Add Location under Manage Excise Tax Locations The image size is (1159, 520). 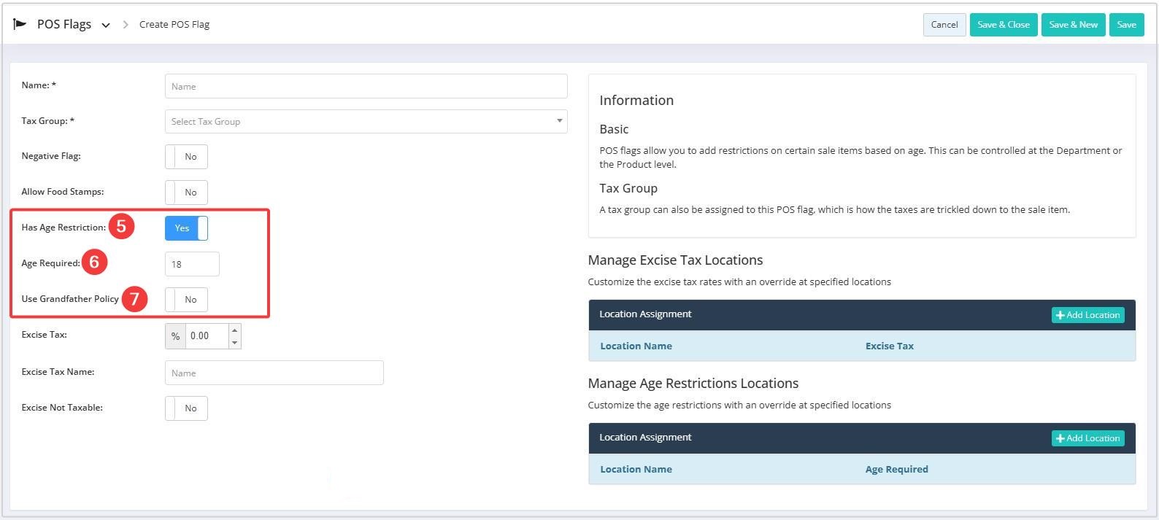(1087, 315)
